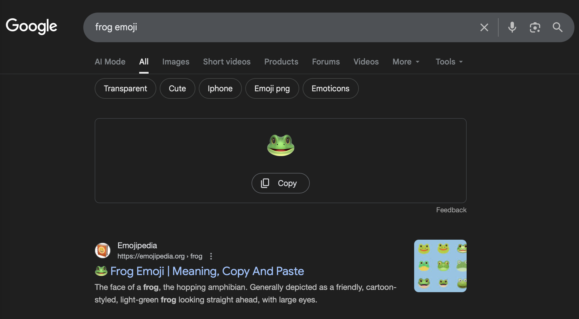Switch to the Images tab
This screenshot has height=319, width=579.
click(x=176, y=62)
